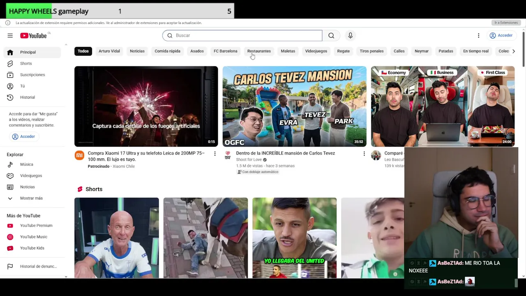526x296 pixels.
Task: Open more options for Xiaomi ad
Action: pos(215,154)
